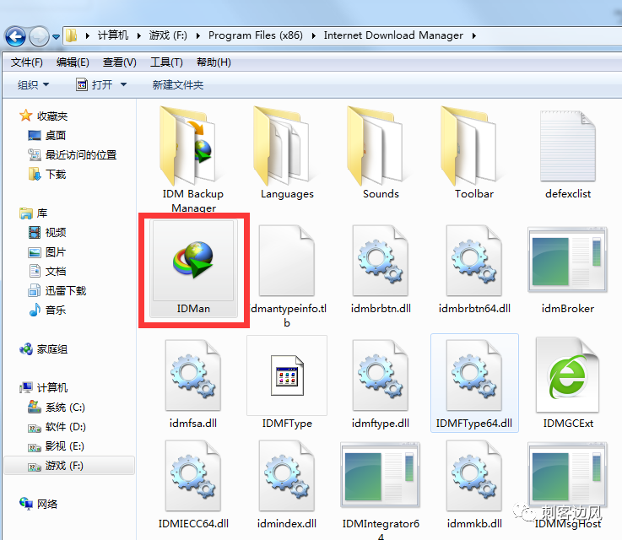
Task: Open the 文件(F) menu
Action: (26, 62)
